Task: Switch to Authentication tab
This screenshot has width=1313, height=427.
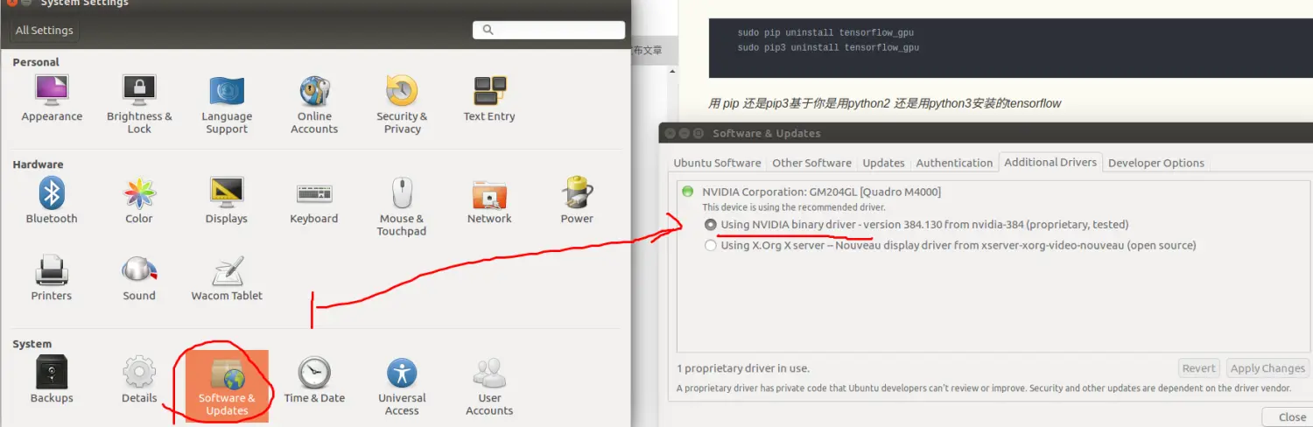Action: tap(954, 163)
